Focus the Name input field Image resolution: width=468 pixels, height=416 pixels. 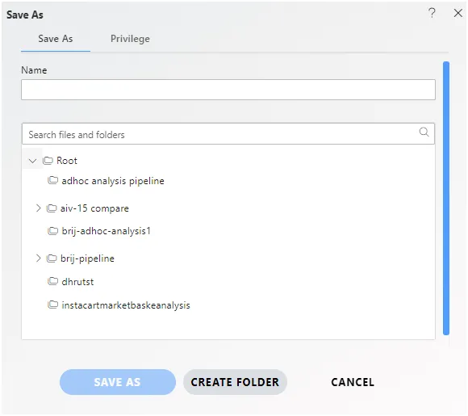228,90
